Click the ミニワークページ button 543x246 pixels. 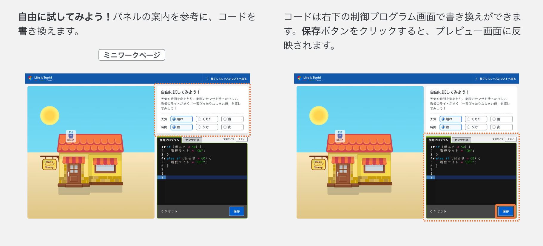tap(132, 55)
